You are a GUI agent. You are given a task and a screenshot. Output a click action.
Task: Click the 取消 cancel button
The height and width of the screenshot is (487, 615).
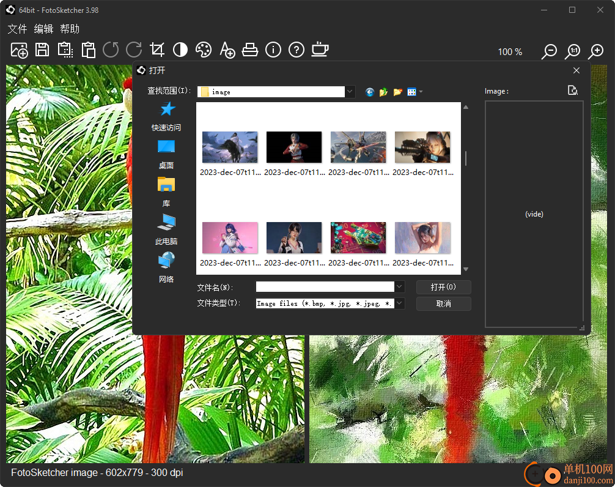coord(443,303)
